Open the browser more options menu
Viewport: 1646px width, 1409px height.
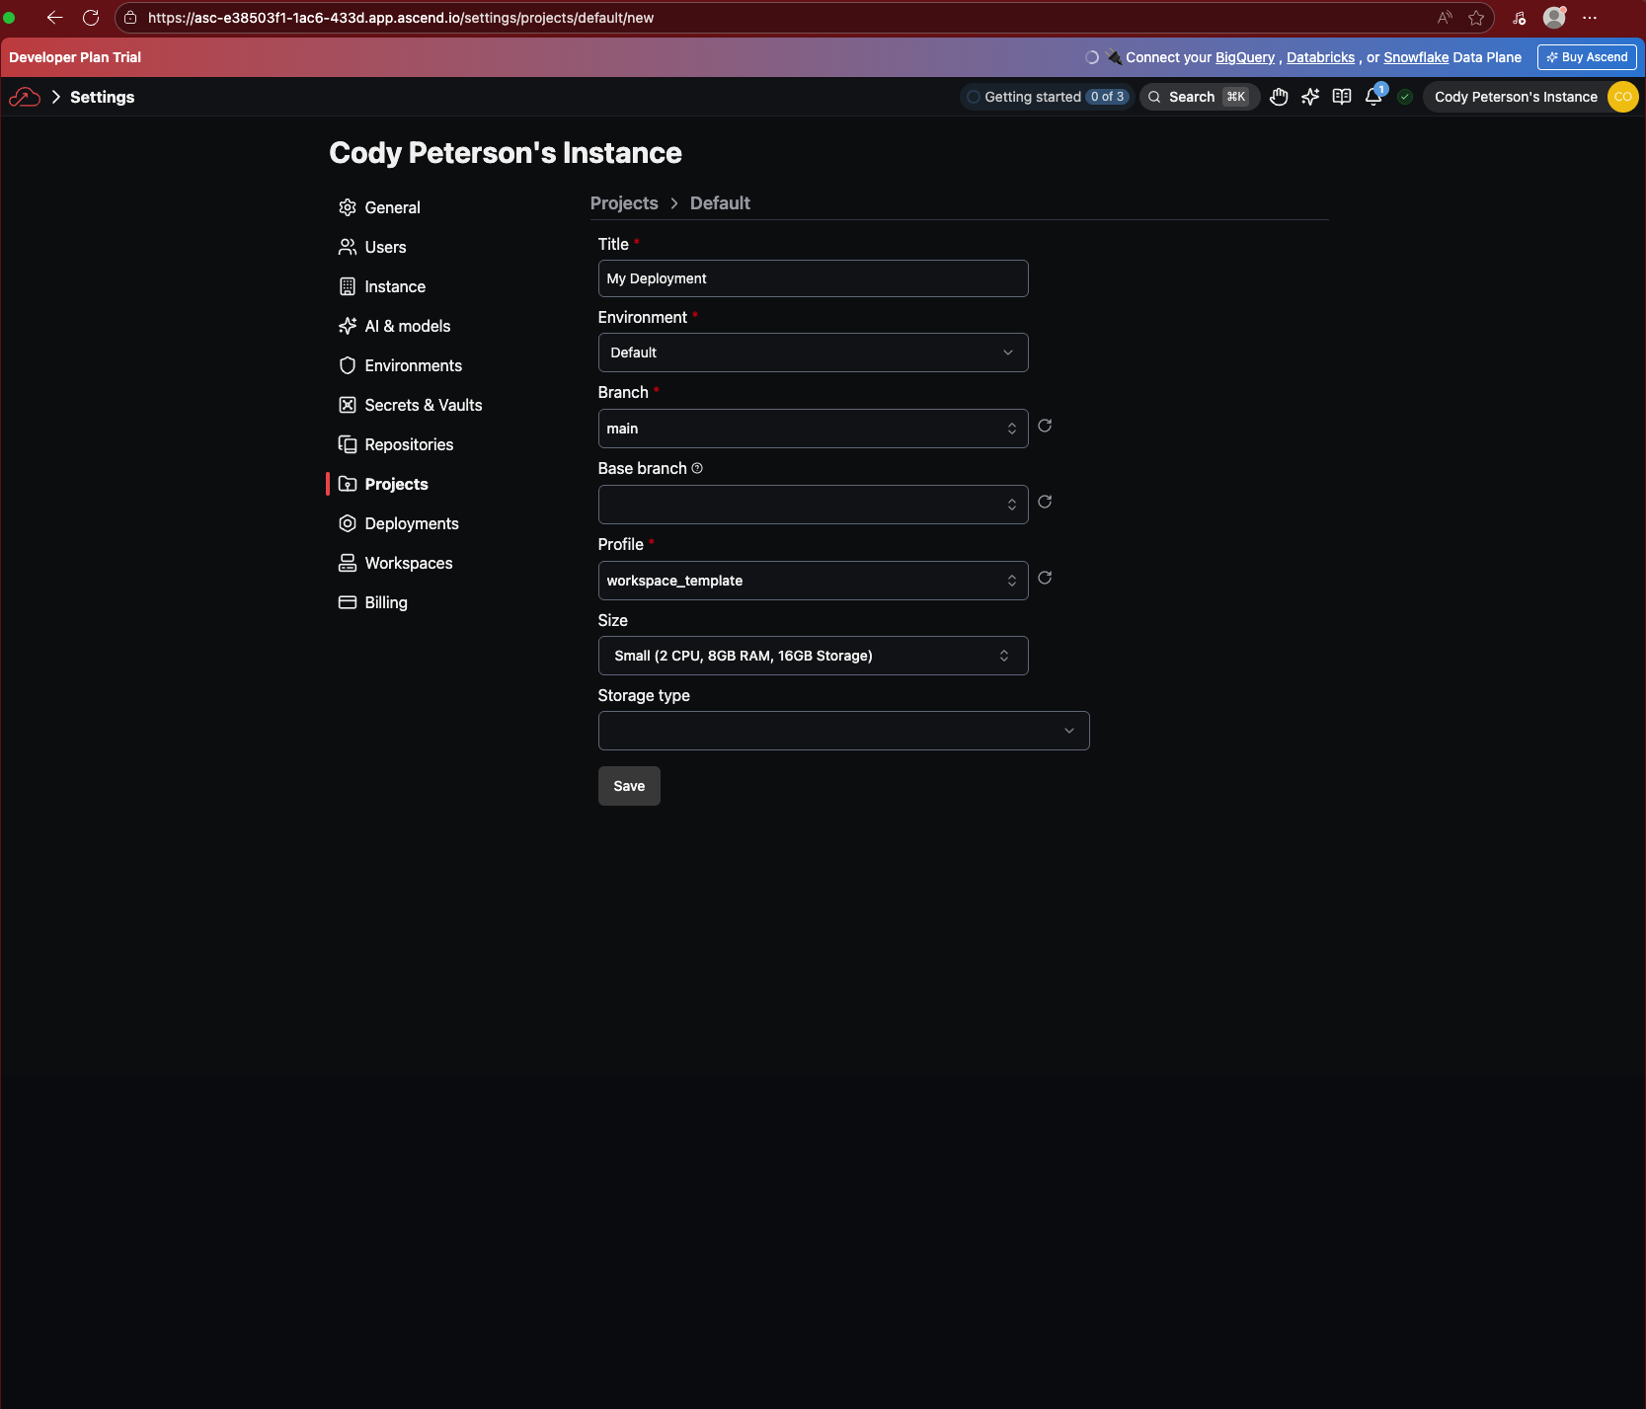pyautogui.click(x=1590, y=18)
